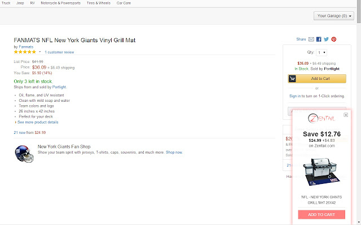Screen dimensions: 361x225
Task: Read the 1 customer review link
Action: point(59,52)
